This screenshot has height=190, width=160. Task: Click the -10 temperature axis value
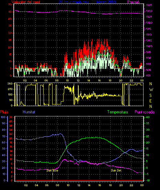148,180
